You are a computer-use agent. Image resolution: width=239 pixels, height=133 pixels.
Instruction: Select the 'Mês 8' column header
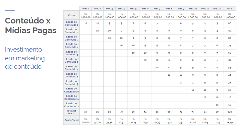point(169,8)
